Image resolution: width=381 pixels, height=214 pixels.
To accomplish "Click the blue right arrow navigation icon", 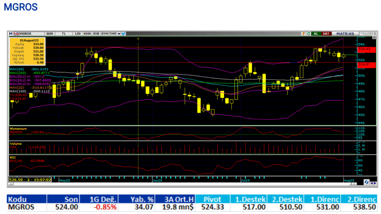I will pyautogui.click(x=375, y=183).
